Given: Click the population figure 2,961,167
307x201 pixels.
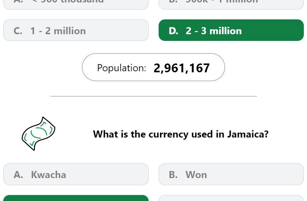Looking at the screenshot, I should (x=182, y=68).
